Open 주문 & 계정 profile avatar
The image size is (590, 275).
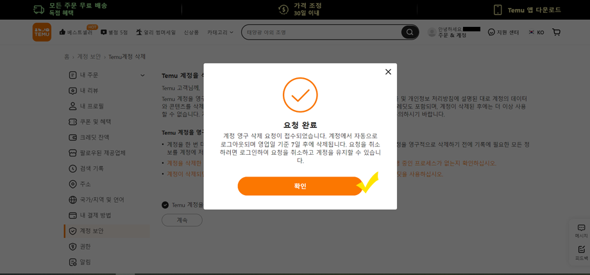click(432, 32)
